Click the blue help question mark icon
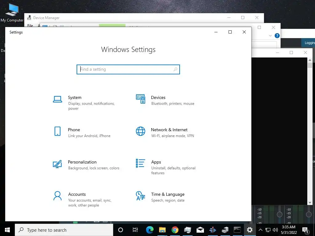This screenshot has height=236, width=315. (x=277, y=36)
